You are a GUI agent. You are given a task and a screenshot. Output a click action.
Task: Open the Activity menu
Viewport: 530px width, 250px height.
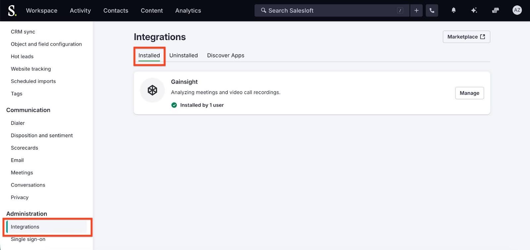[x=80, y=11]
